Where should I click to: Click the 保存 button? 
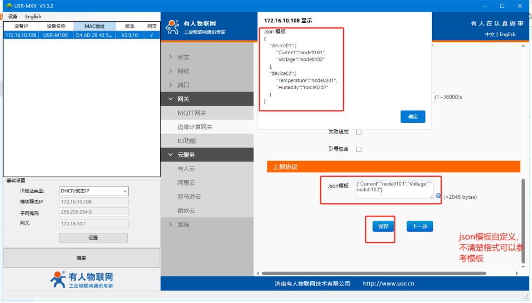[383, 226]
